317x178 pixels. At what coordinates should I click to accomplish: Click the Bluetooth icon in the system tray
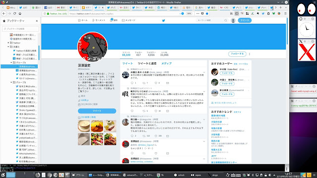253,175
